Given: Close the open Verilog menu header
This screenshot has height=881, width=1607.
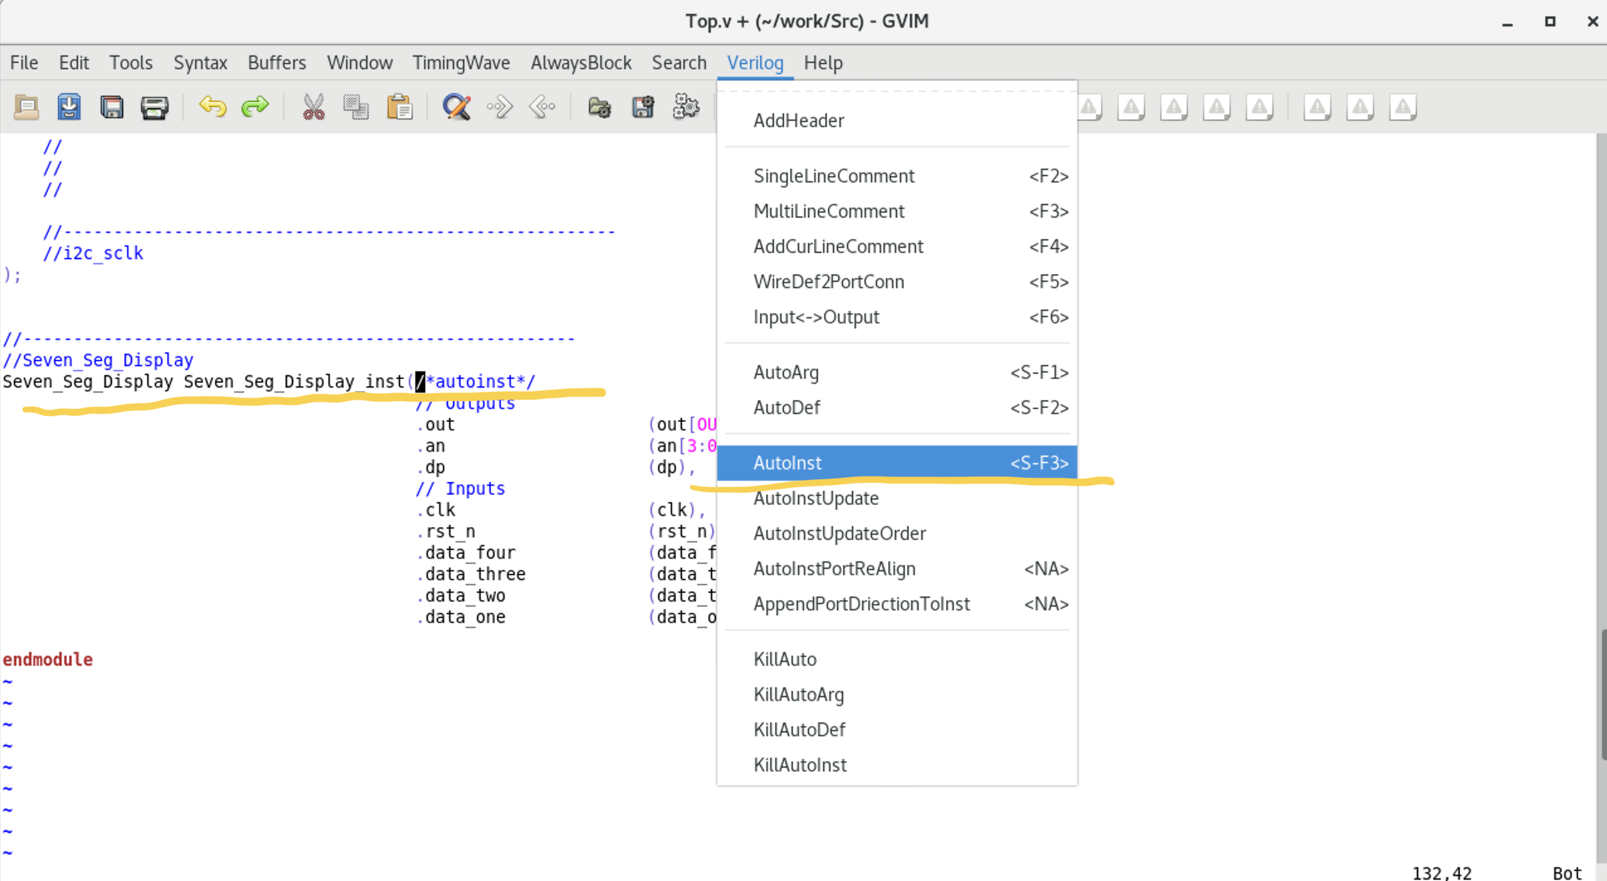Looking at the screenshot, I should pos(755,63).
